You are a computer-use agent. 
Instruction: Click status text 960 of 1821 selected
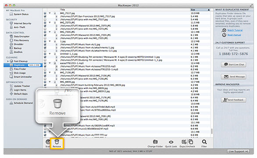point(130,151)
